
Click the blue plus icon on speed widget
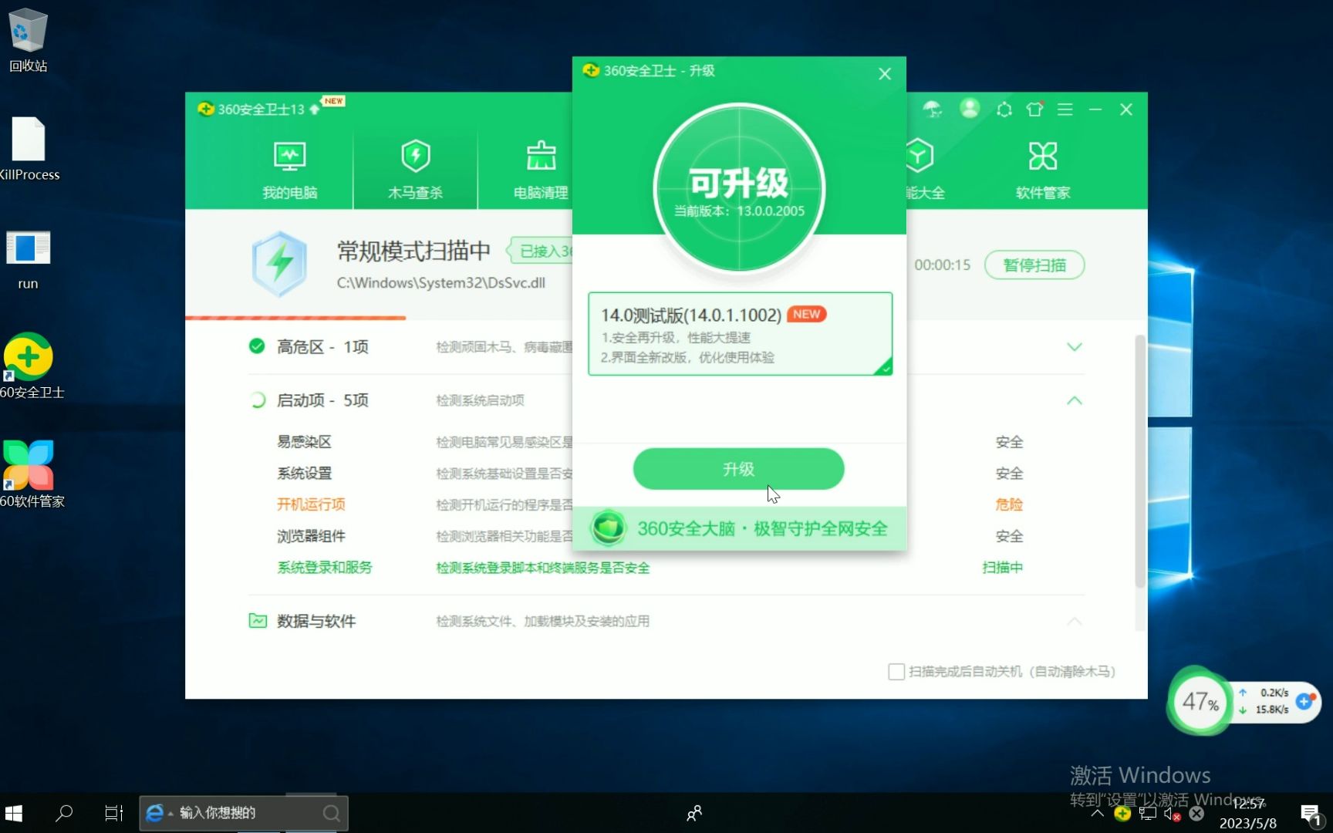click(1304, 701)
